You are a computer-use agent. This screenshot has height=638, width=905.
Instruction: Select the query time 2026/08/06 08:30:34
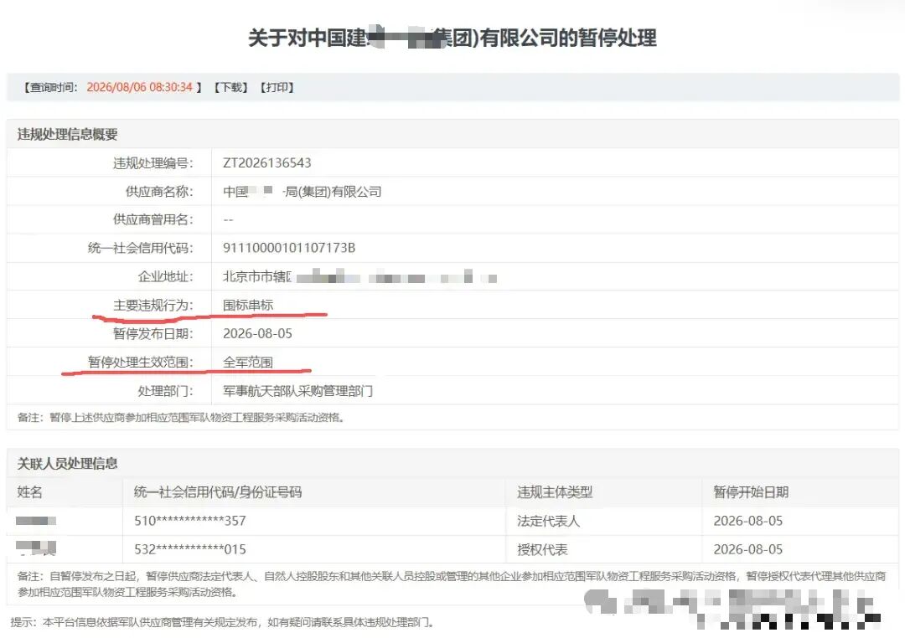click(139, 87)
